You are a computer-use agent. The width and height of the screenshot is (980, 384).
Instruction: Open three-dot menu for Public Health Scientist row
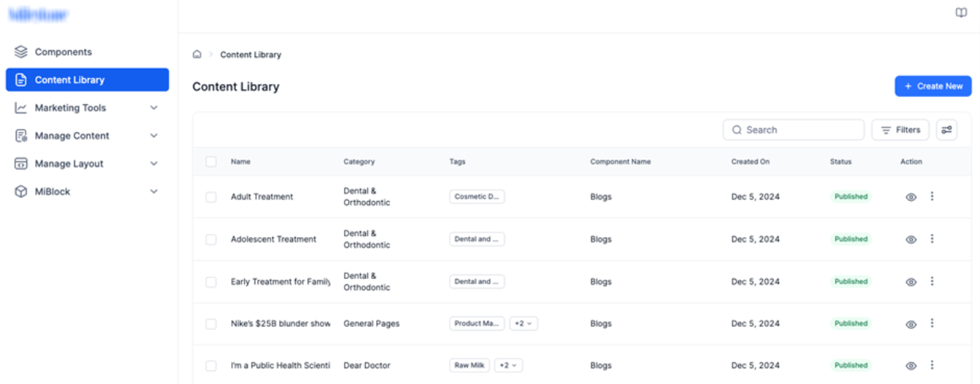932,365
